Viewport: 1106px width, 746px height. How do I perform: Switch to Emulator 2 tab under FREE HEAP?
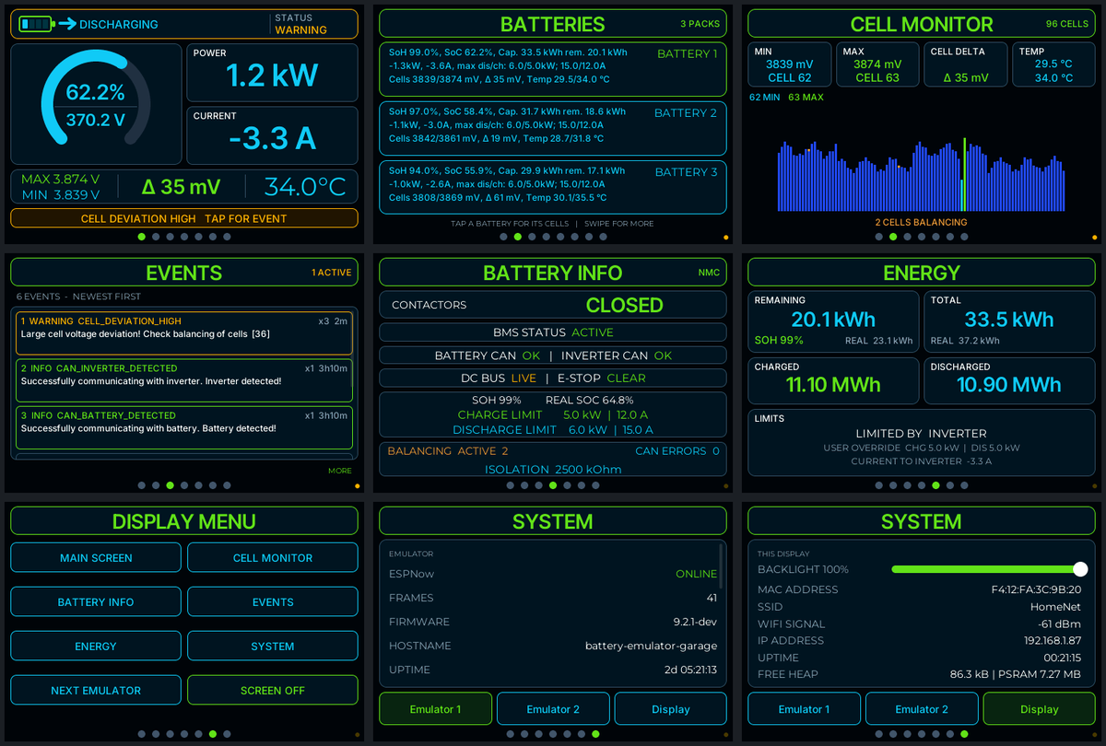(922, 709)
